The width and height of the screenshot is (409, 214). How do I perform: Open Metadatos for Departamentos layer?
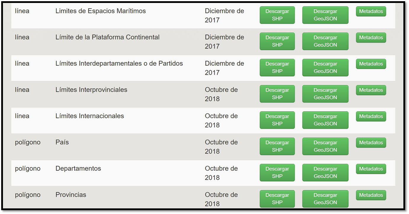click(371, 169)
